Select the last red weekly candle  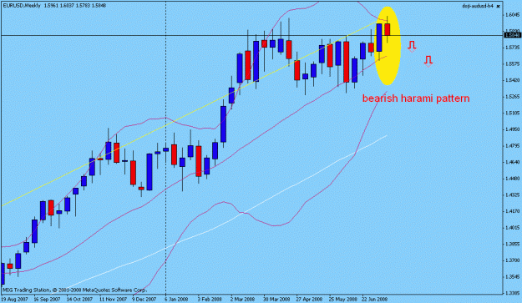388,29
